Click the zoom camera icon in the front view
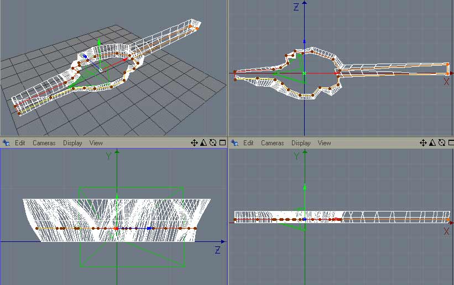The height and width of the screenshot is (285, 454). click(432, 142)
